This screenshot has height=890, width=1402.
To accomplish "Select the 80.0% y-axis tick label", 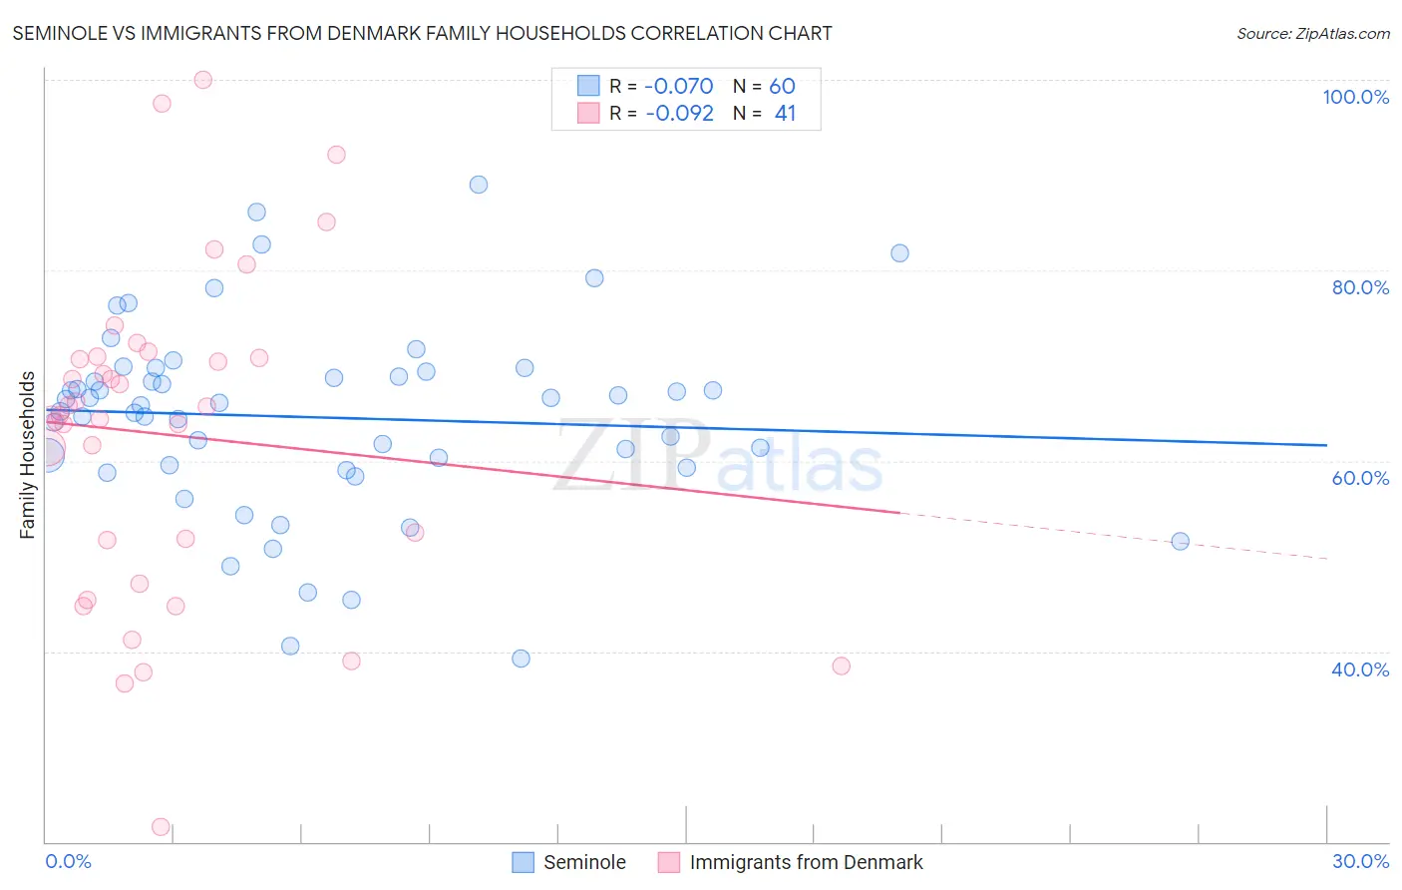I will pos(1360,287).
